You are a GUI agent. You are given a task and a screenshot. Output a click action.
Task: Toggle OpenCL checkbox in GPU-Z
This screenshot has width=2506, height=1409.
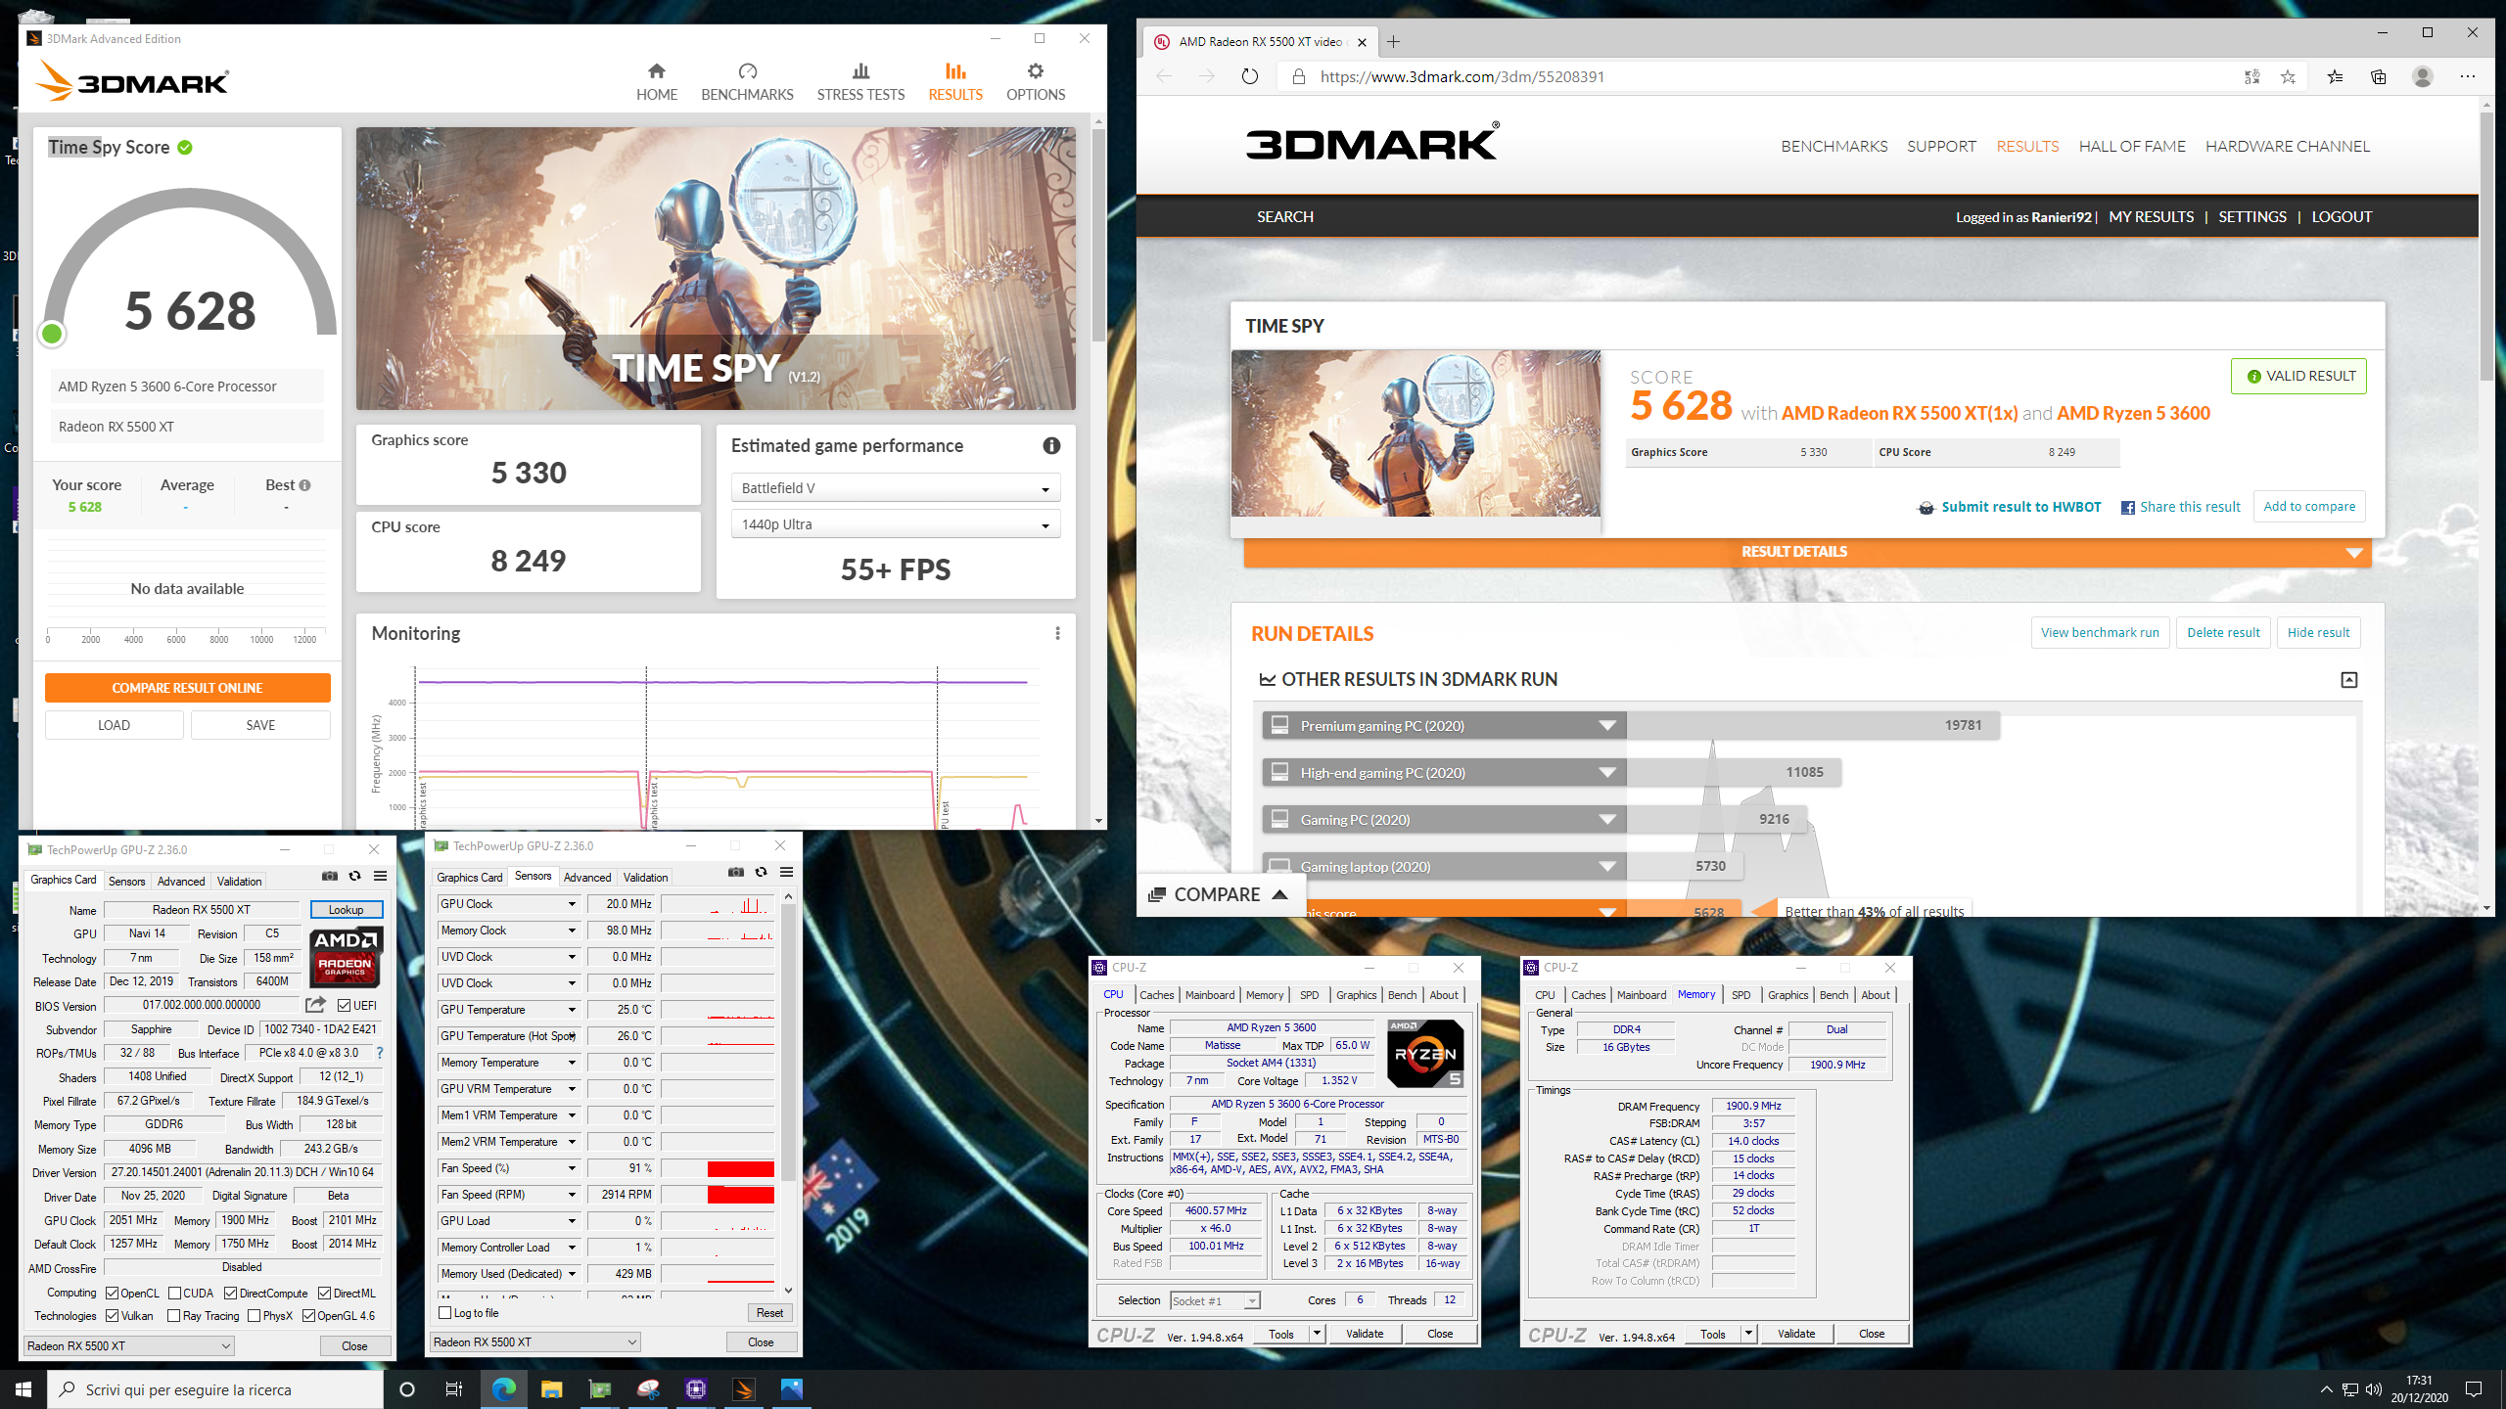113,1294
